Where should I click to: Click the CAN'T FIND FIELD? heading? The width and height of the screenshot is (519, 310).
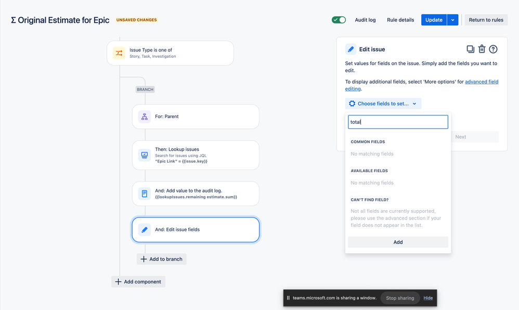click(369, 200)
